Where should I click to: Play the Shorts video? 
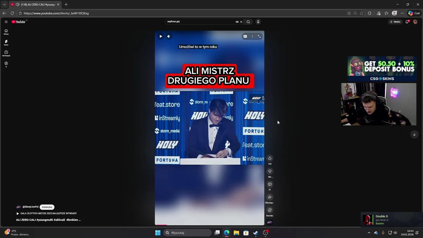[161, 36]
